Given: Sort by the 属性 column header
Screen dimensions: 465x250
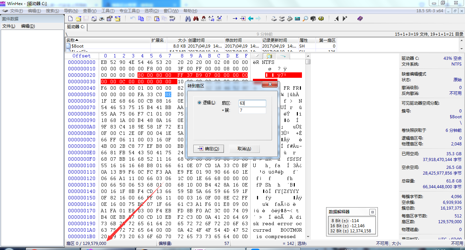Looking at the screenshot, I should coord(307,40).
